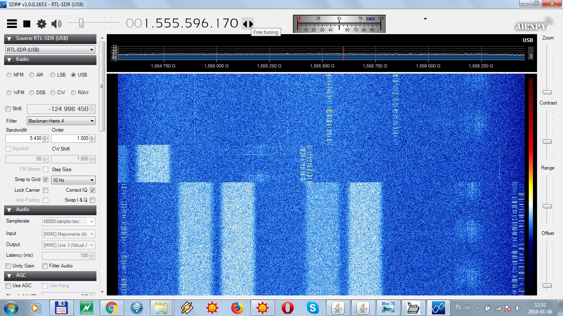The width and height of the screenshot is (563, 316).
Task: Click the PL language indicator
Action: (459, 307)
